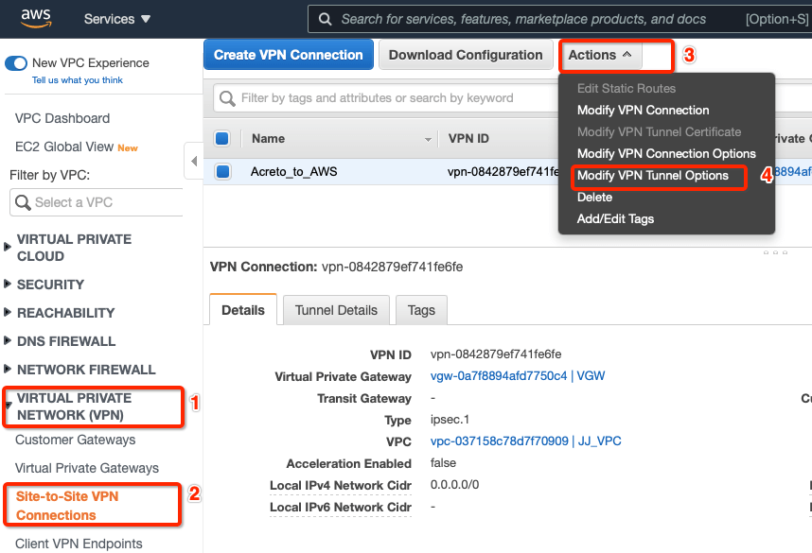
Task: Click Select a VPC magnifier icon
Action: (x=23, y=202)
